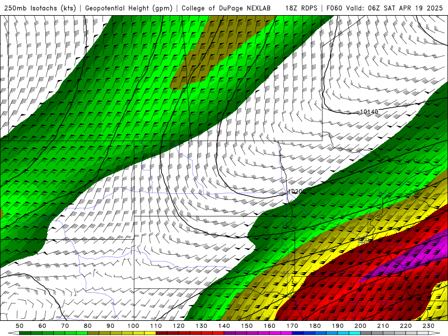Image resolution: width=448 pixels, height=336 pixels.
Task: Click the 120 value on the color legend
Action: click(179, 326)
